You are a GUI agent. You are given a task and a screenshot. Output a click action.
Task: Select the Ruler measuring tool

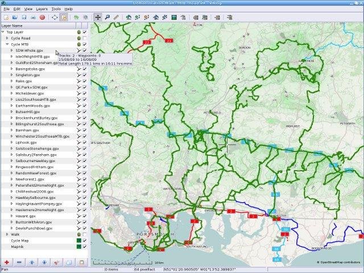116,18
